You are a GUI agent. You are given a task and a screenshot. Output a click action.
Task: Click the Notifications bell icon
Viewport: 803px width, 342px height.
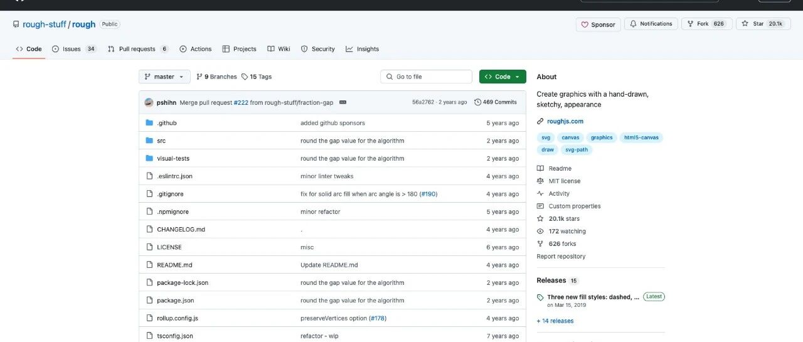(x=634, y=24)
